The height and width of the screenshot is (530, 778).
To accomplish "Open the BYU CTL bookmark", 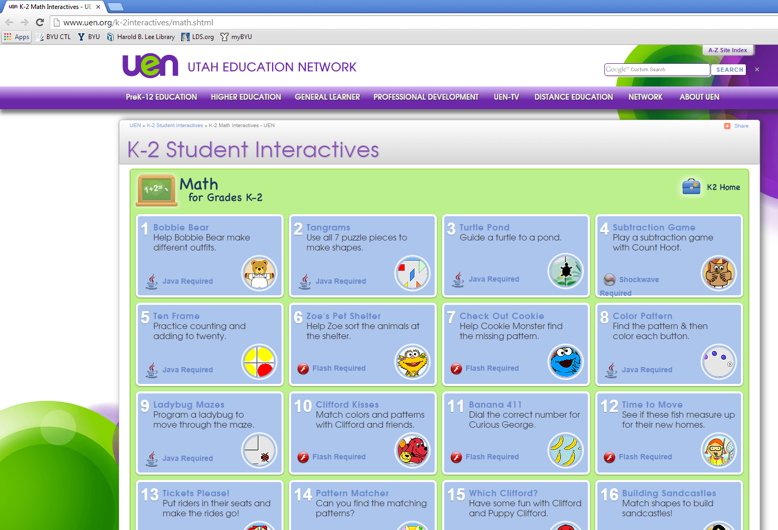I will click(x=53, y=37).
